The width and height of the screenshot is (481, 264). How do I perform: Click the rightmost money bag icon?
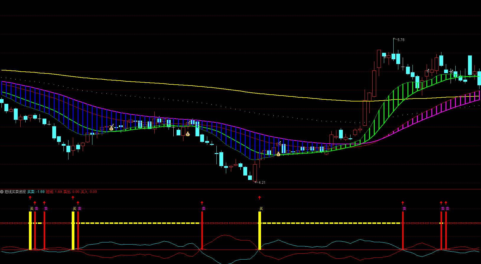[x=278, y=154]
